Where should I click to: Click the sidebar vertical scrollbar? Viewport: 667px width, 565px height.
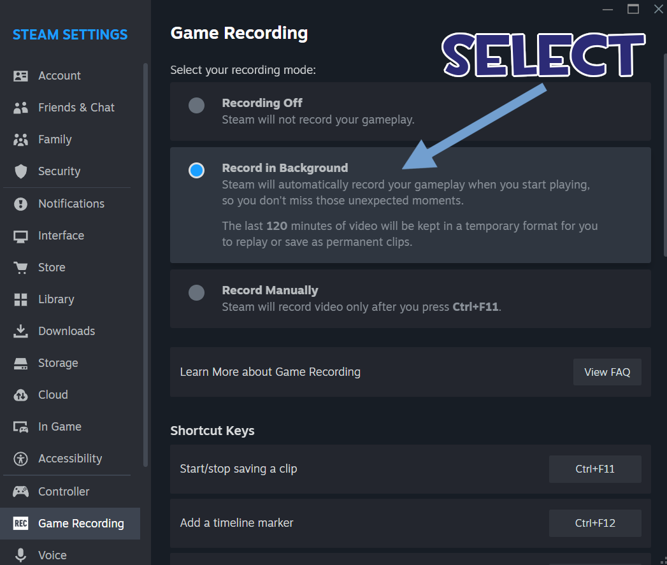[x=145, y=264]
